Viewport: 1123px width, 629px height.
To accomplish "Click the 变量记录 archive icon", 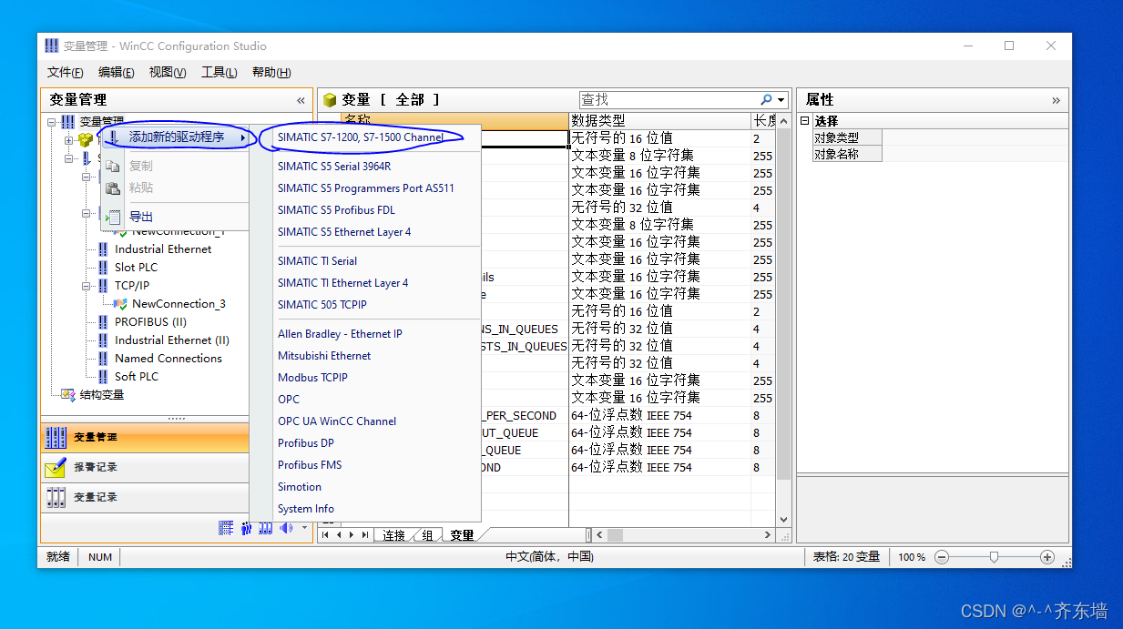I will coord(56,497).
